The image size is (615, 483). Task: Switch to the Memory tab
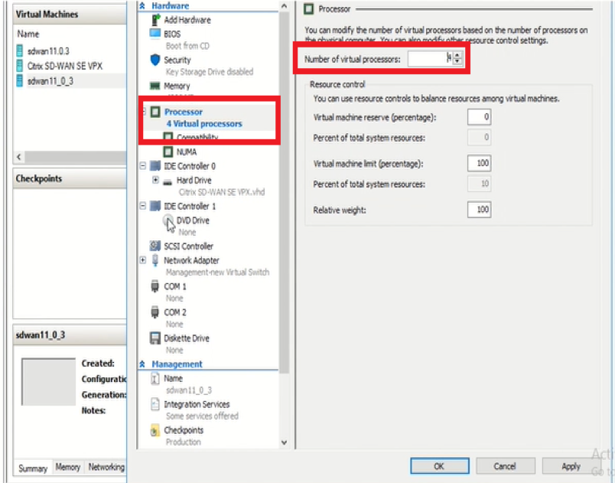[x=67, y=467]
